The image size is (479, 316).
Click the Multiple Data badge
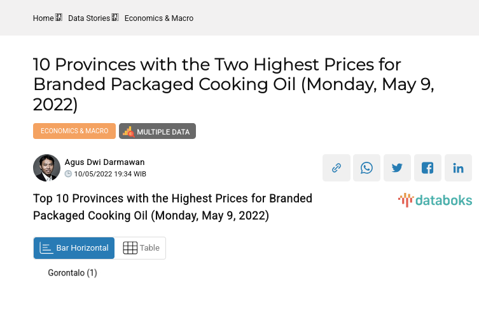[x=157, y=131]
